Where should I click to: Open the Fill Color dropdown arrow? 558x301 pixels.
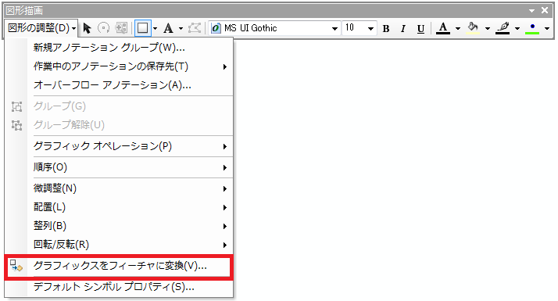[488, 28]
